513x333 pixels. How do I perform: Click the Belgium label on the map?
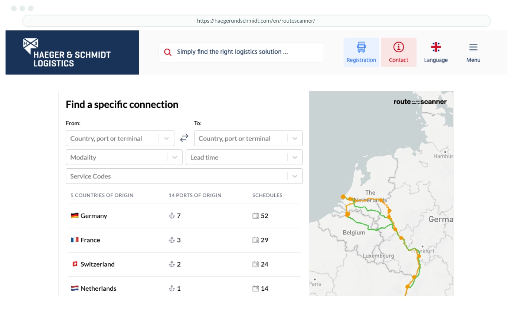[x=354, y=233]
